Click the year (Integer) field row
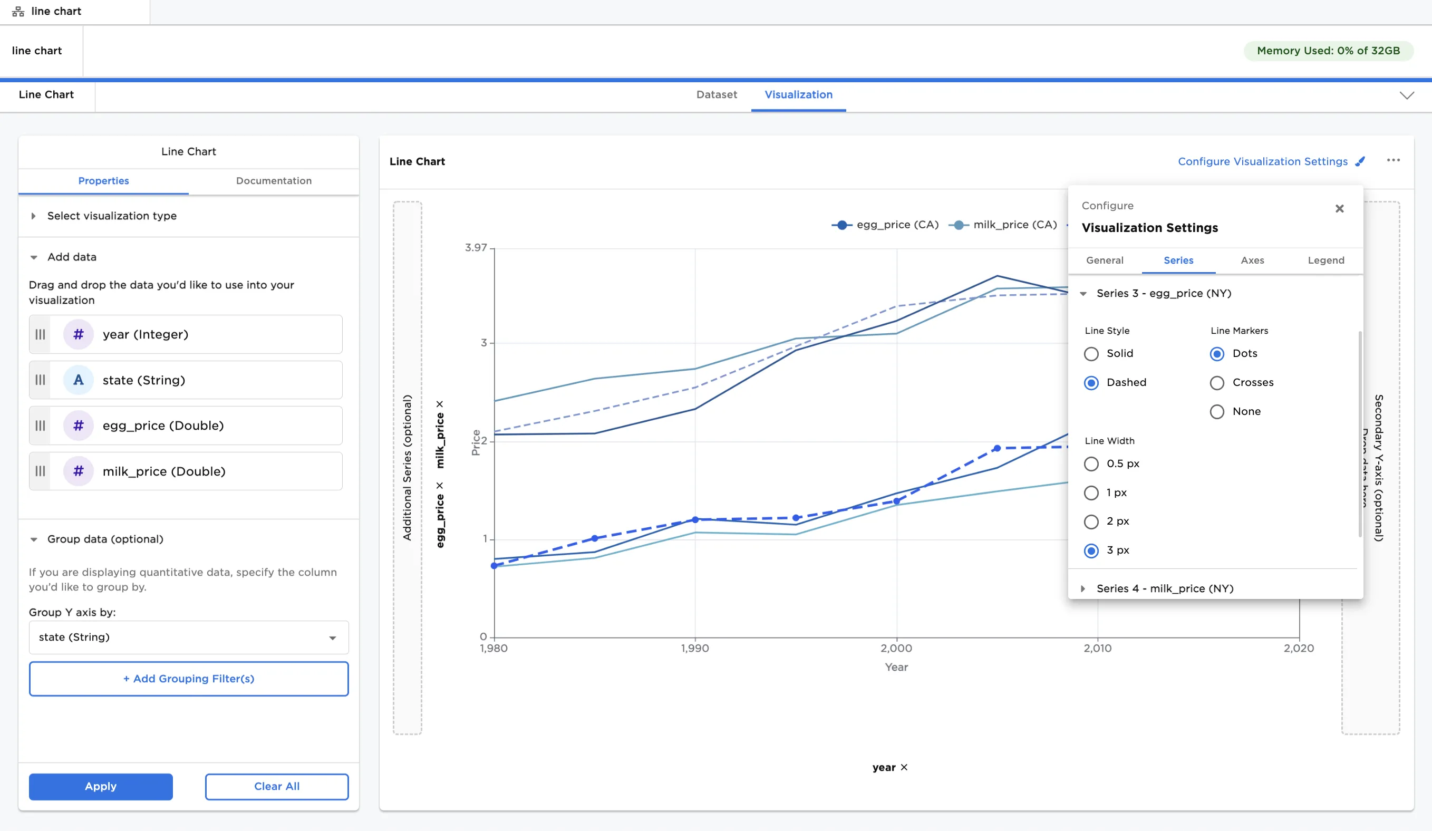Screen dimensions: 1432x831 pos(186,334)
